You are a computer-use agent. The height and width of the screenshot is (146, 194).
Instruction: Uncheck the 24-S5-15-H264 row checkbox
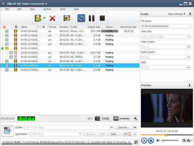coord(7,61)
